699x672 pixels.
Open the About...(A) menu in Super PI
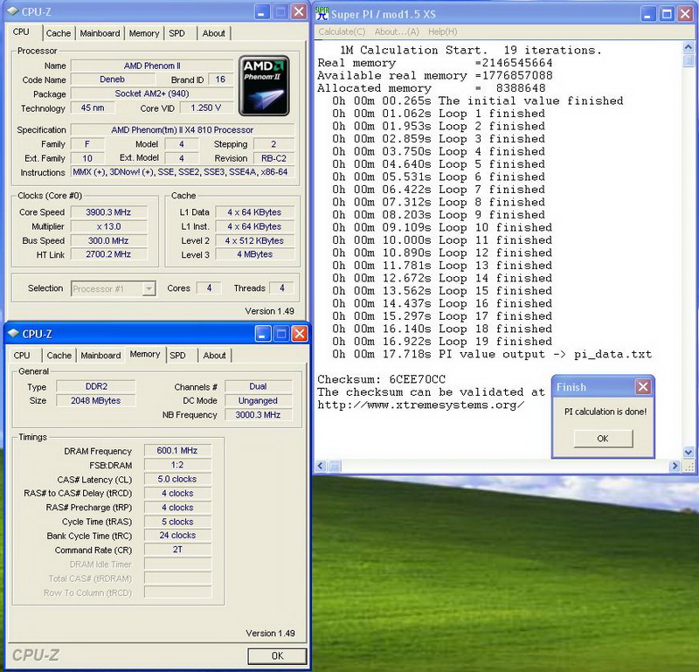pos(398,31)
